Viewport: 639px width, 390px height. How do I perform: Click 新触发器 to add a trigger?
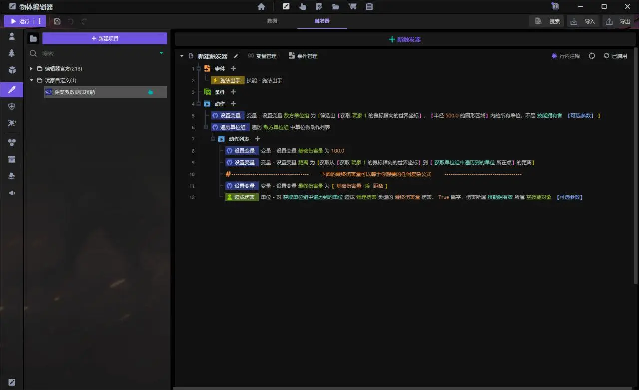405,39
